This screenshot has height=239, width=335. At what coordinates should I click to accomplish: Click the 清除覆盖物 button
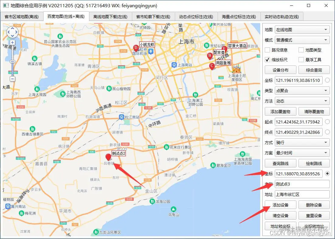pyautogui.click(x=314, y=112)
